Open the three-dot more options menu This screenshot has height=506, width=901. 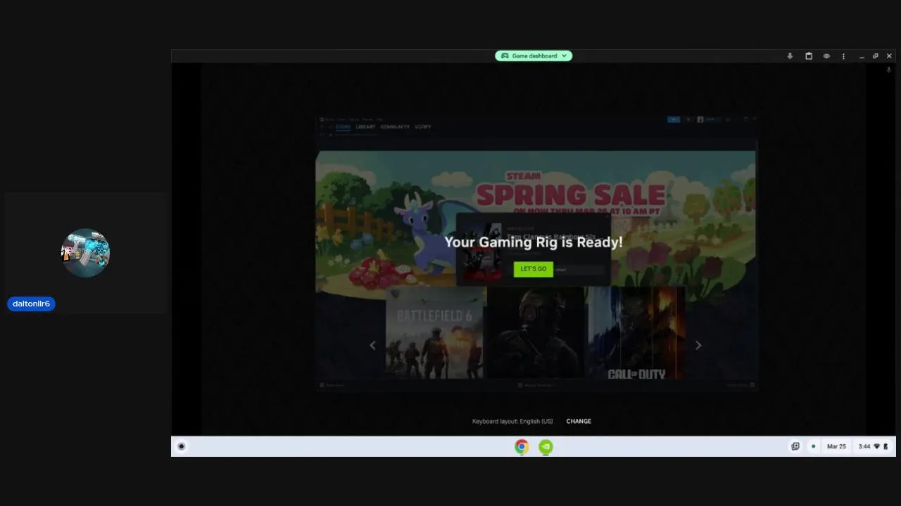pyautogui.click(x=843, y=56)
